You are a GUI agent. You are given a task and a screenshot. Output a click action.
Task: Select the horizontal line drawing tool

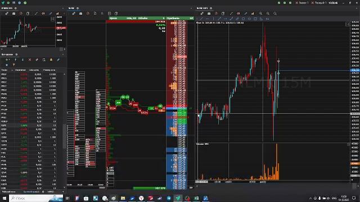208,19
